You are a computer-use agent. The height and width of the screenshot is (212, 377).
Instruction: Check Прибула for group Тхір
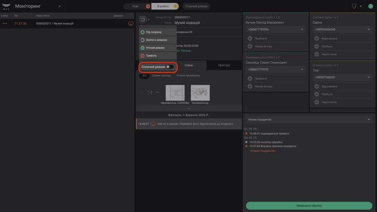pos(317,94)
